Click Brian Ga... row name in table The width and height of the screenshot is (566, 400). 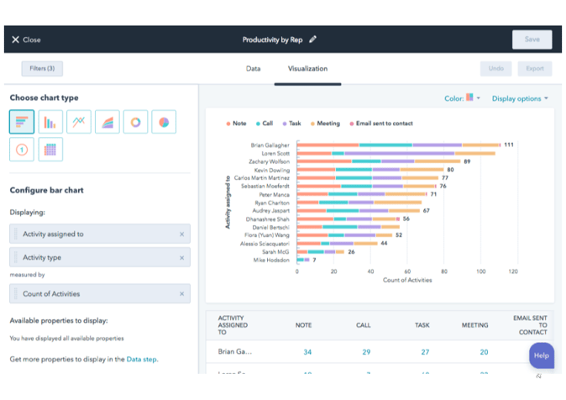pyautogui.click(x=234, y=351)
